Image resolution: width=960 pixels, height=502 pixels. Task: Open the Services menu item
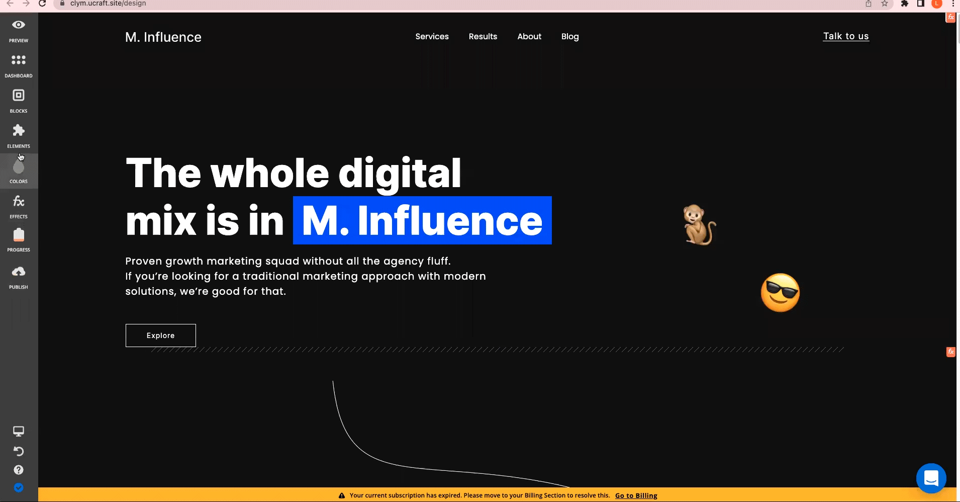click(x=432, y=36)
